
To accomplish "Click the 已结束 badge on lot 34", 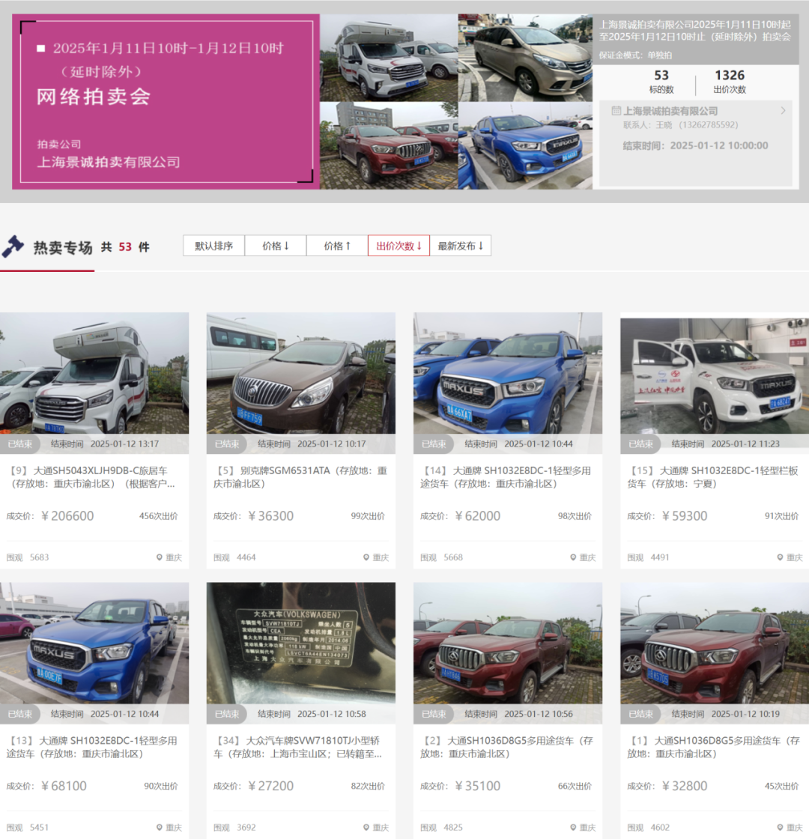I will tap(227, 714).
